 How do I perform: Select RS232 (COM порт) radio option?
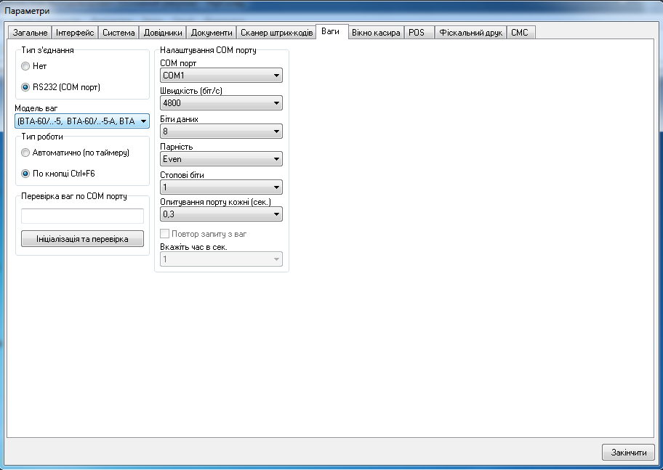pos(25,87)
